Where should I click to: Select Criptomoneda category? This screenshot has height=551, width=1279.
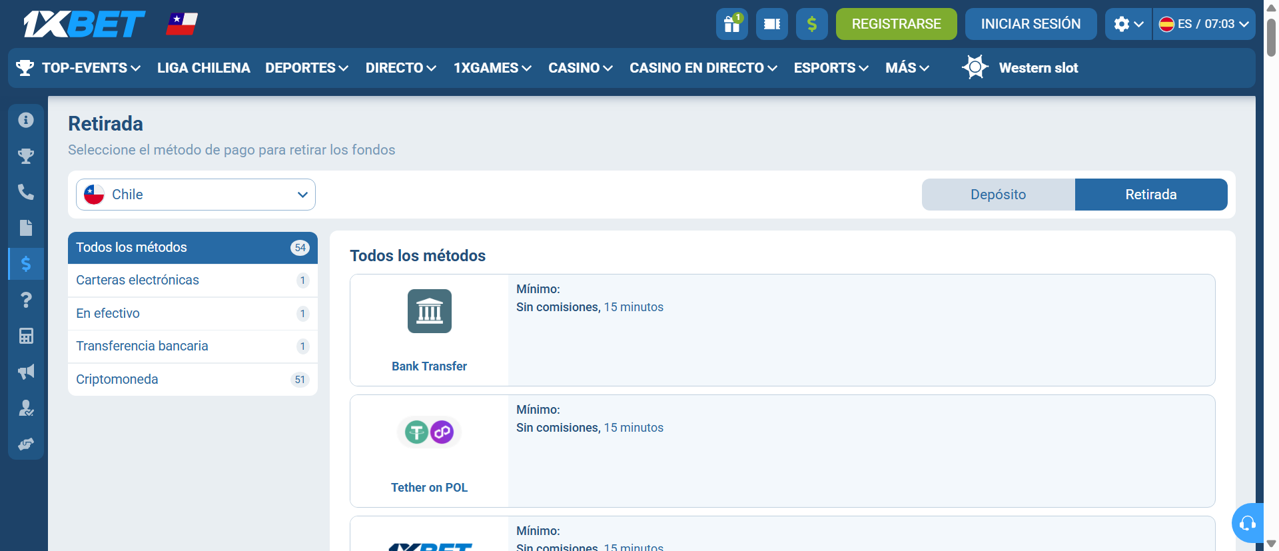pos(193,380)
